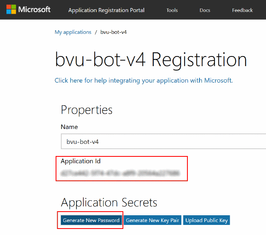
Task: Open the Tools menu in header
Action: click(x=172, y=10)
